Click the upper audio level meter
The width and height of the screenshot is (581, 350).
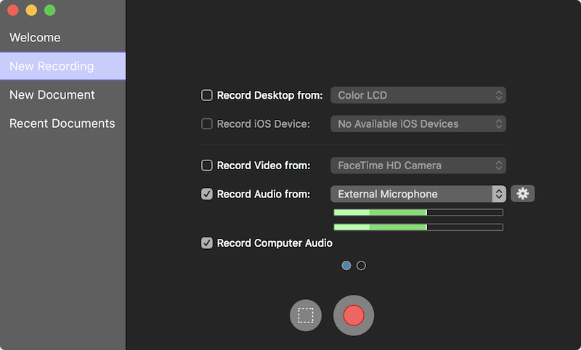point(418,213)
